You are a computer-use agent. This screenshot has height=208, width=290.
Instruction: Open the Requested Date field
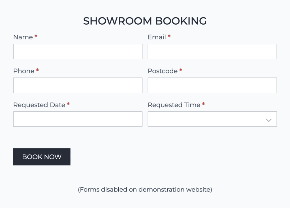pyautogui.click(x=78, y=119)
